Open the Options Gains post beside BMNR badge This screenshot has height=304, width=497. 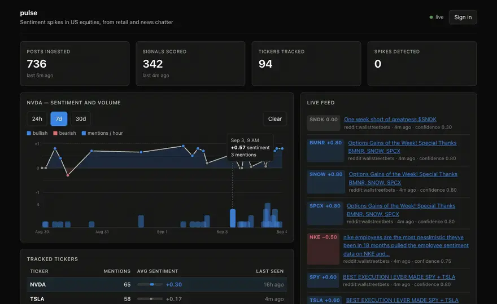pyautogui.click(x=402, y=147)
